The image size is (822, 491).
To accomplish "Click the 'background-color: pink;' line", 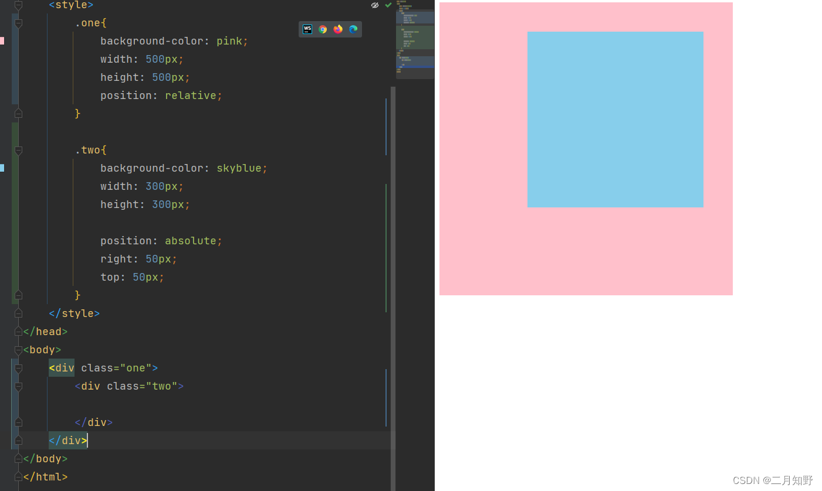I will 174,41.
